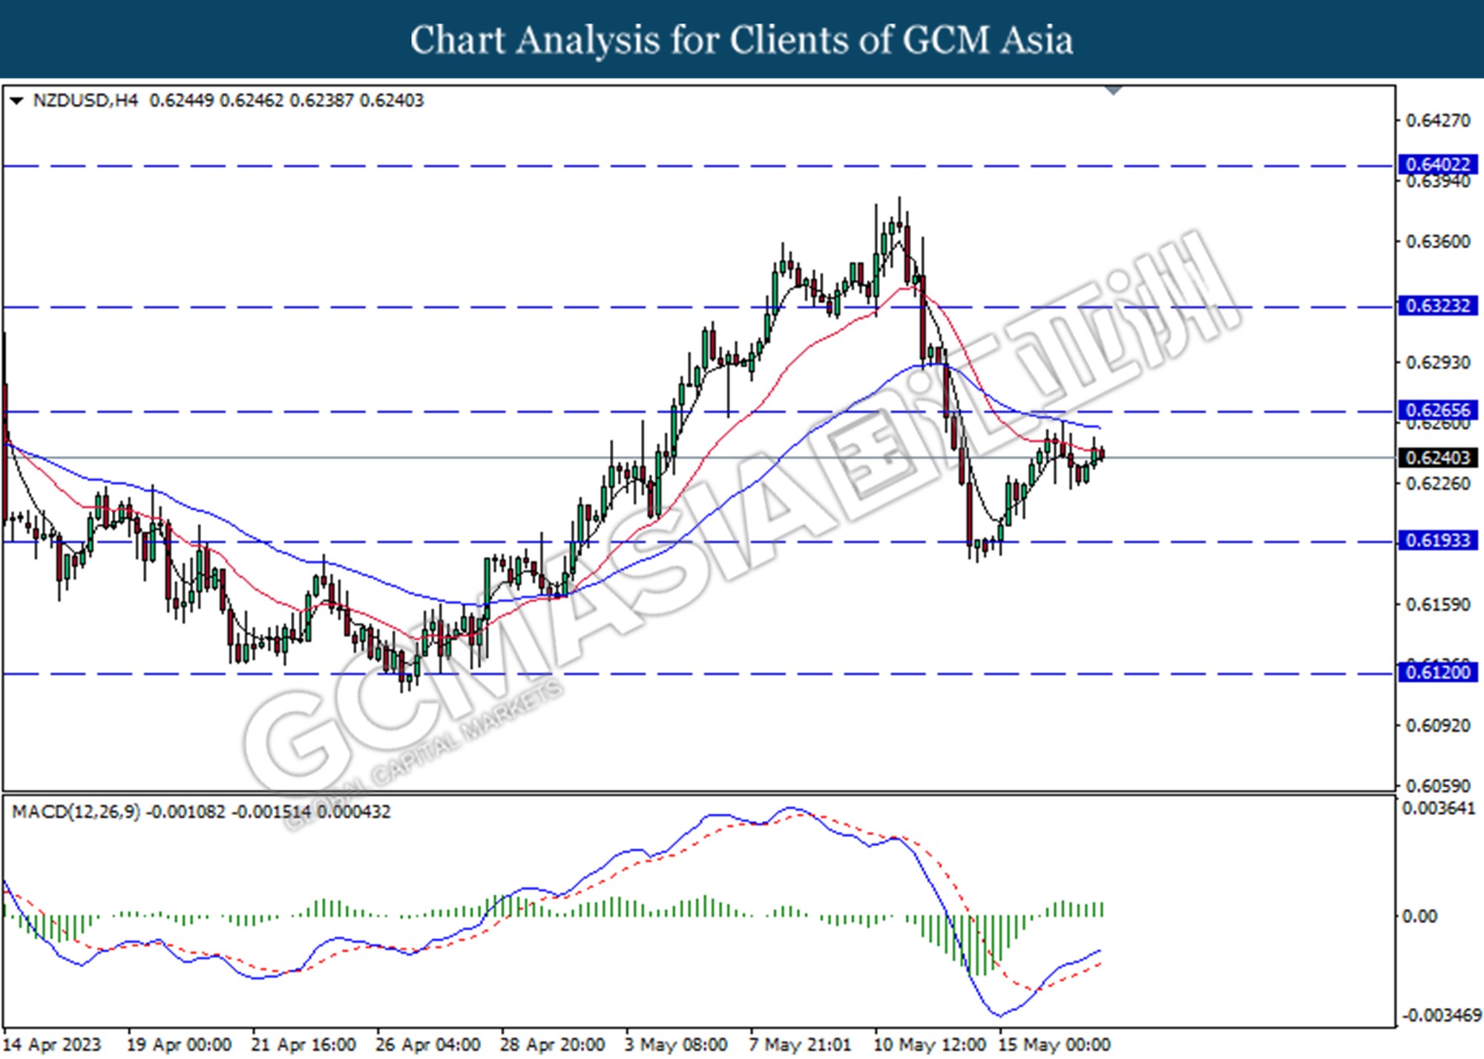Select the 0.61933 support level label
This screenshot has height=1059, width=1484.
(1438, 541)
